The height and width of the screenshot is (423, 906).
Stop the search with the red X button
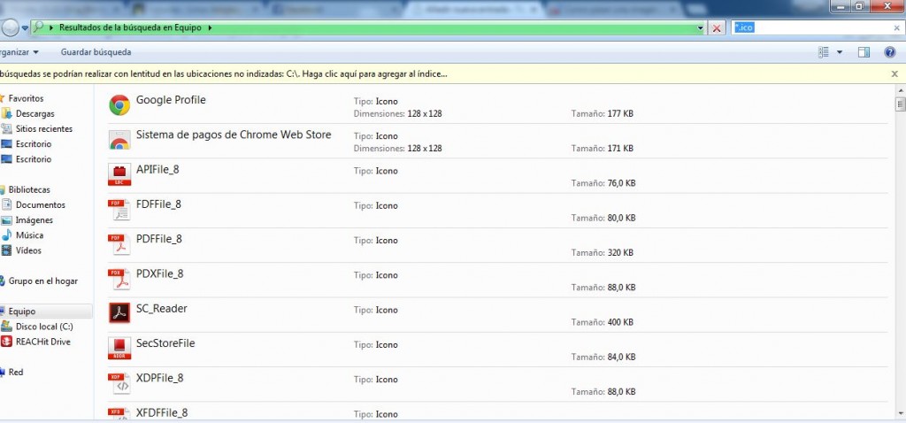pyautogui.click(x=717, y=28)
